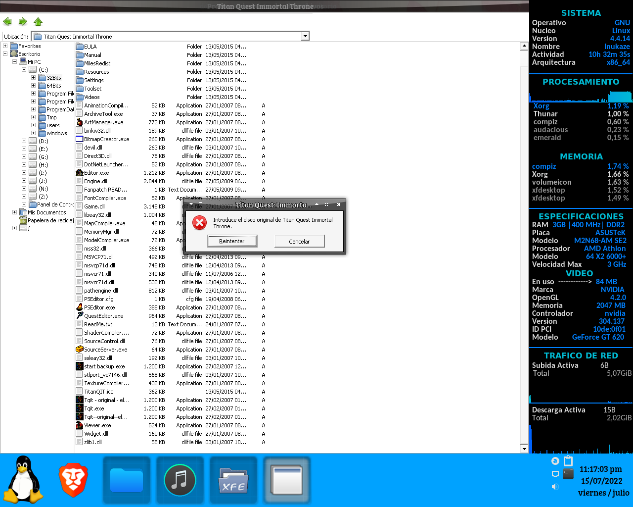Viewport: 633px width, 507px height.
Task: Open the blue folder file manager
Action: 127,480
